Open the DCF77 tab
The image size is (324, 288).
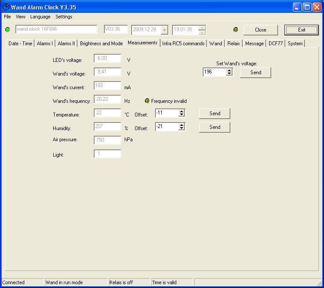(x=275, y=44)
